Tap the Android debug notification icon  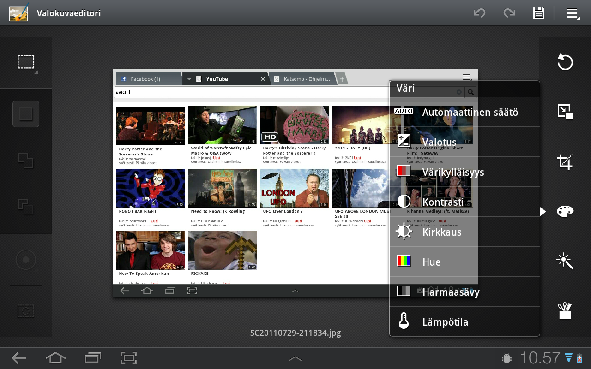[507, 358]
